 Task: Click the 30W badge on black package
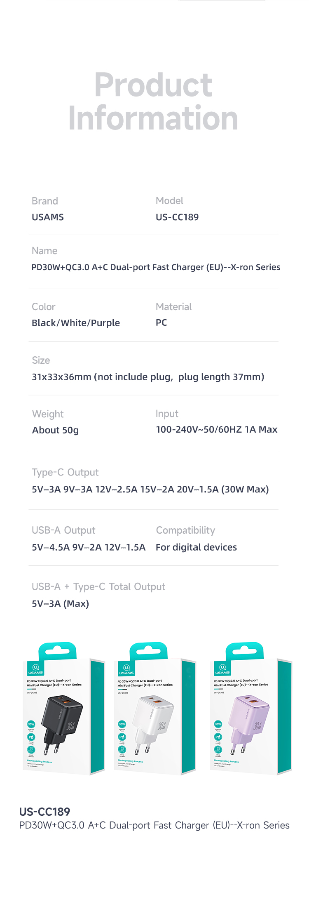pyautogui.click(x=31, y=724)
